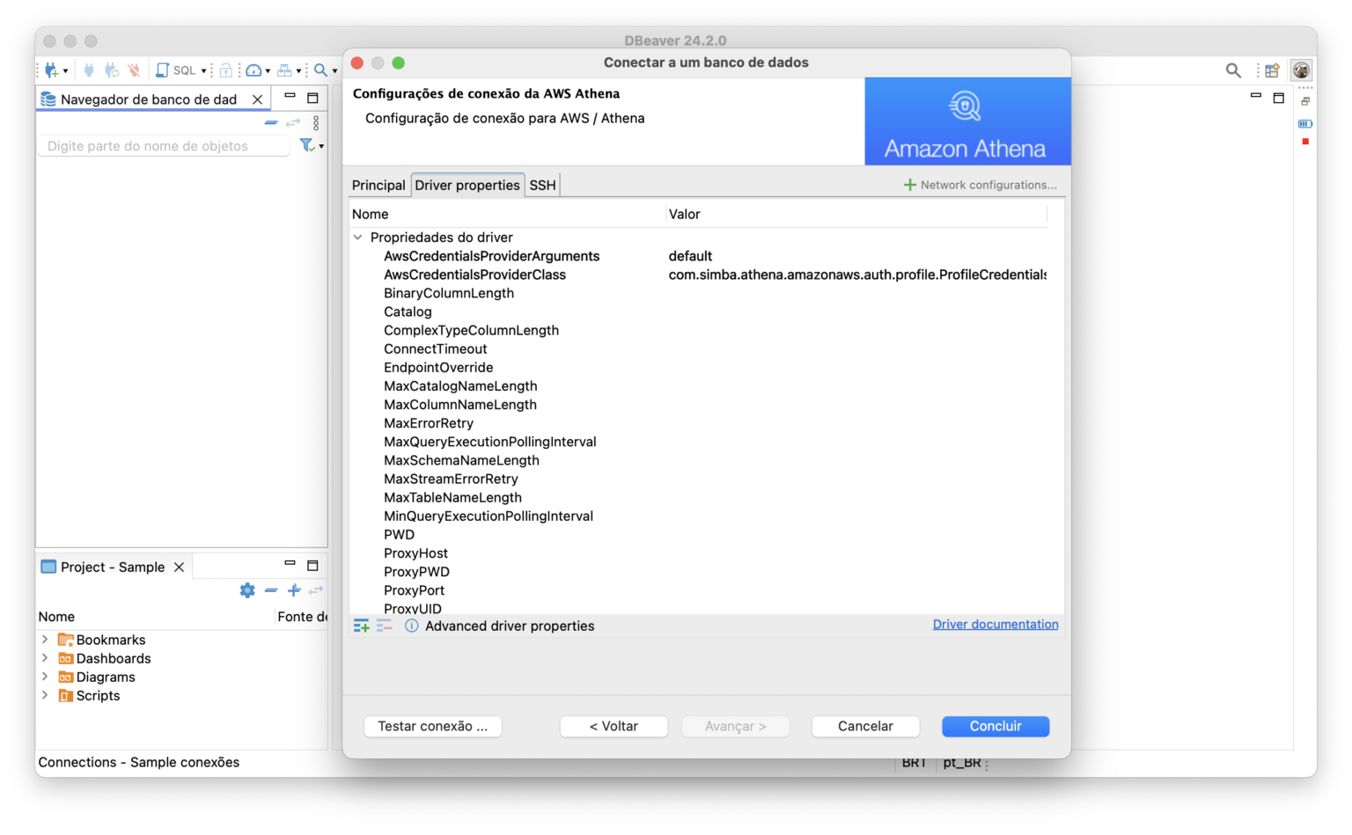The width and height of the screenshot is (1352, 835).
Task: Collapse all nodes in database navigator
Action: pyautogui.click(x=271, y=123)
